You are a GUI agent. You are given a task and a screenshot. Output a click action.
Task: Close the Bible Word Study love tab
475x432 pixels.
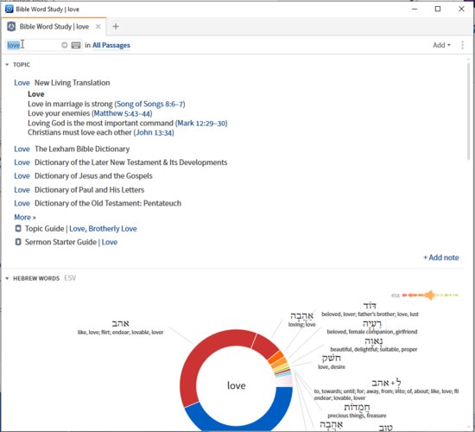coord(98,27)
